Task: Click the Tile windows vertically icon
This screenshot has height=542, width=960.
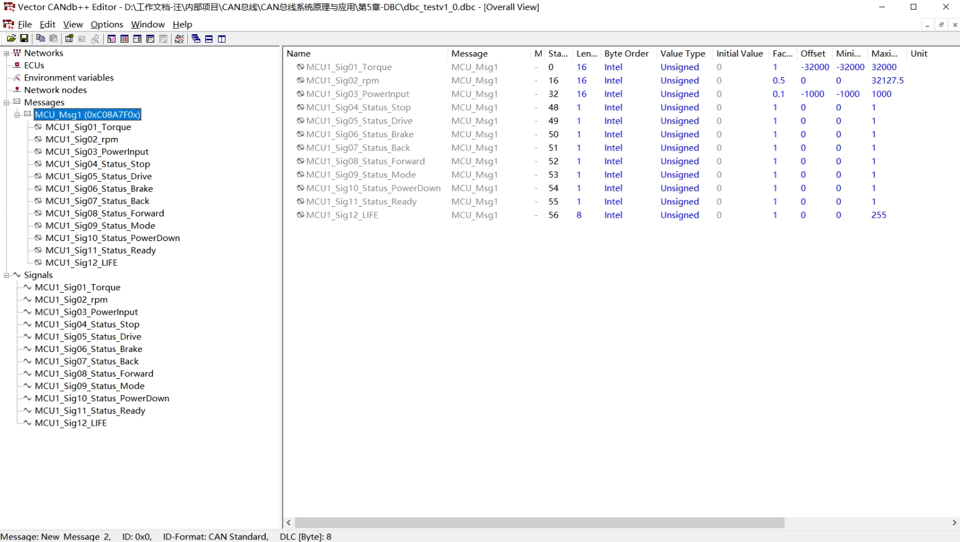Action: (222, 38)
